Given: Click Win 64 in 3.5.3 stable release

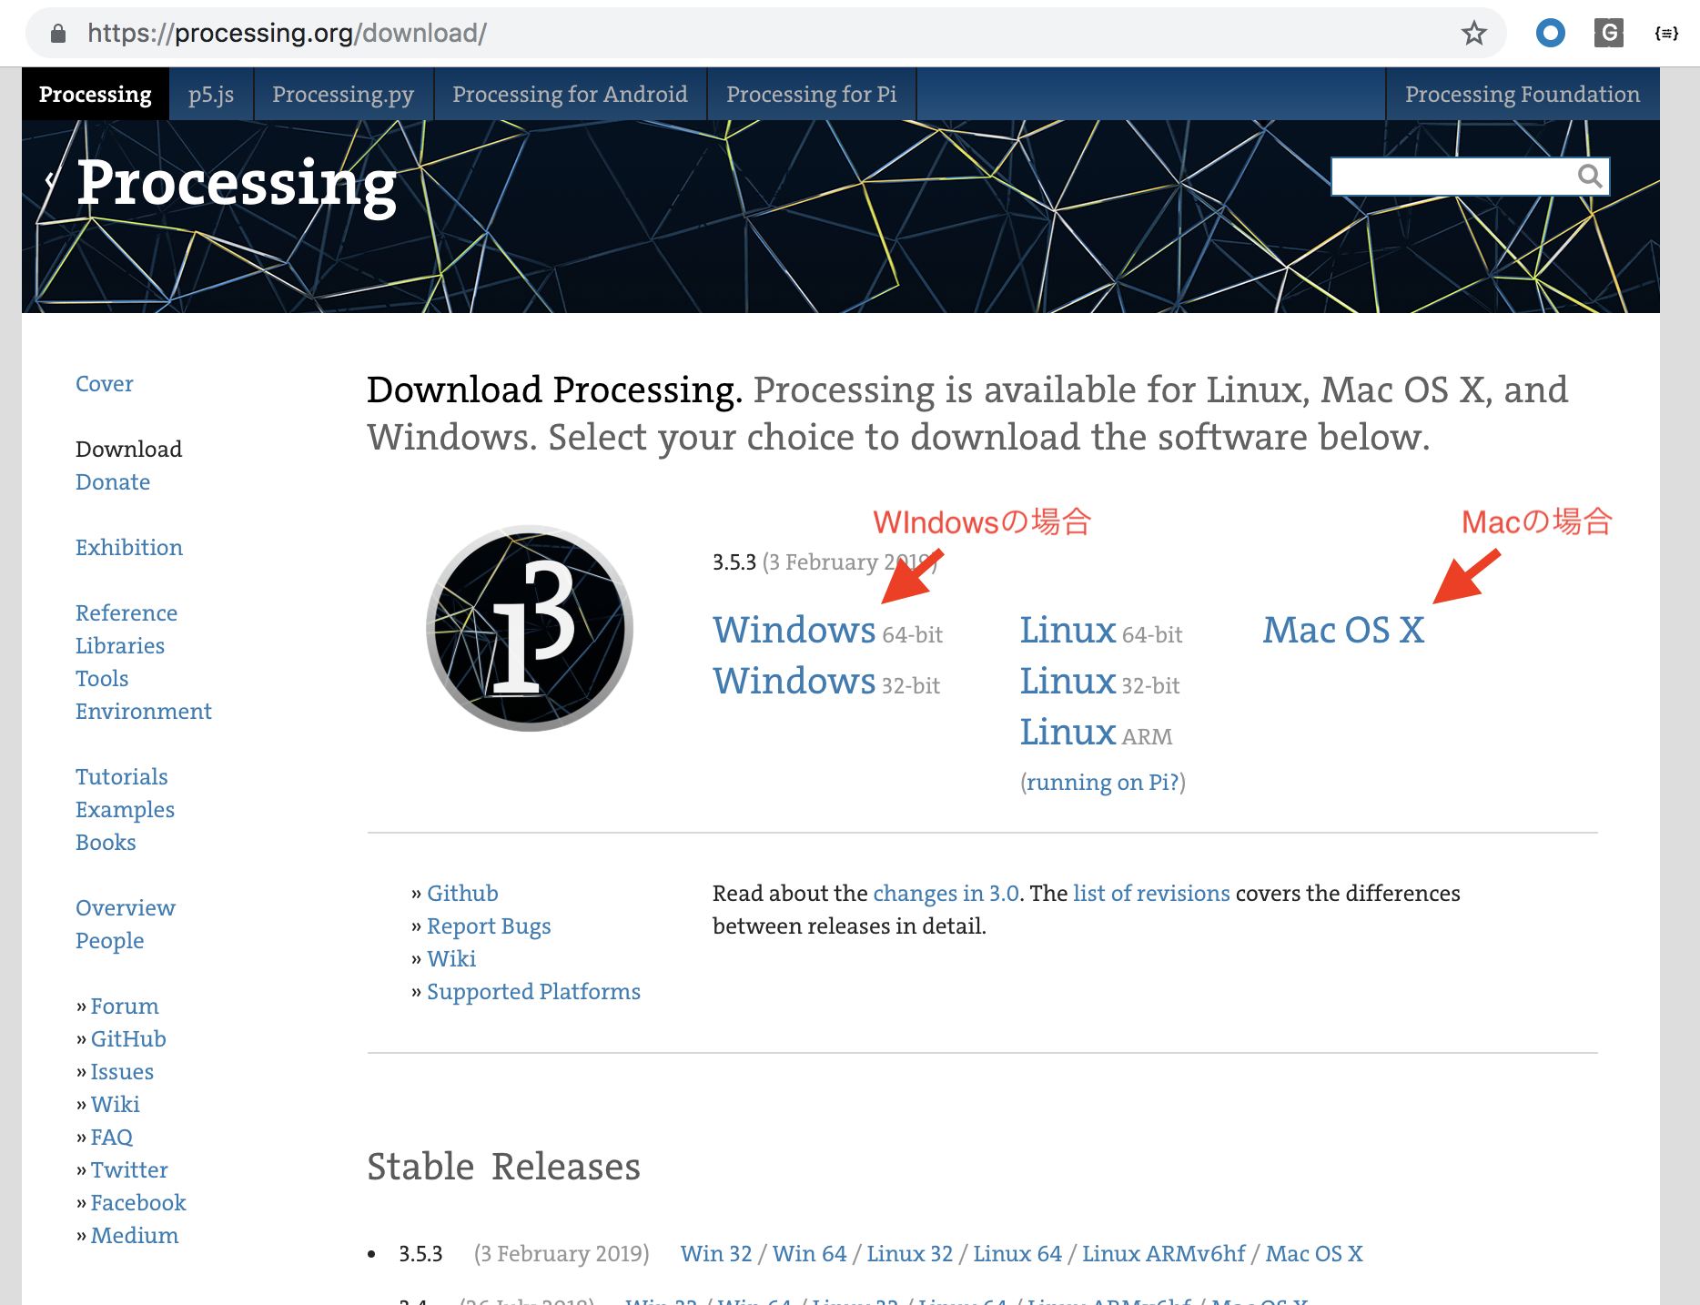Looking at the screenshot, I should point(809,1254).
